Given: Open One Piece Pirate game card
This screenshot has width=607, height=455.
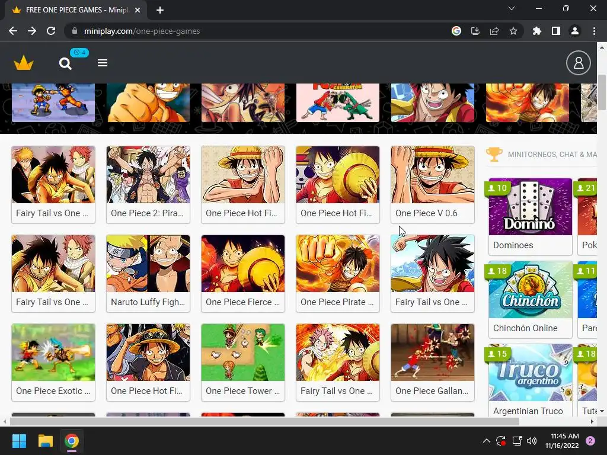Looking at the screenshot, I should 338,274.
